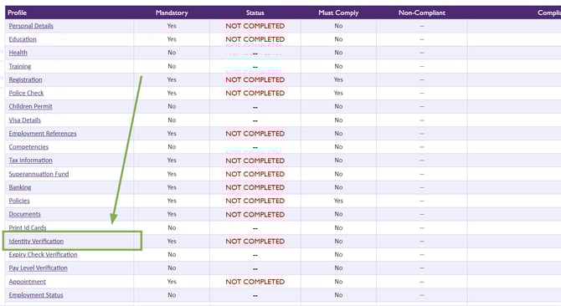Go to Superannuation Fund link
The image size is (561, 306).
click(39, 174)
